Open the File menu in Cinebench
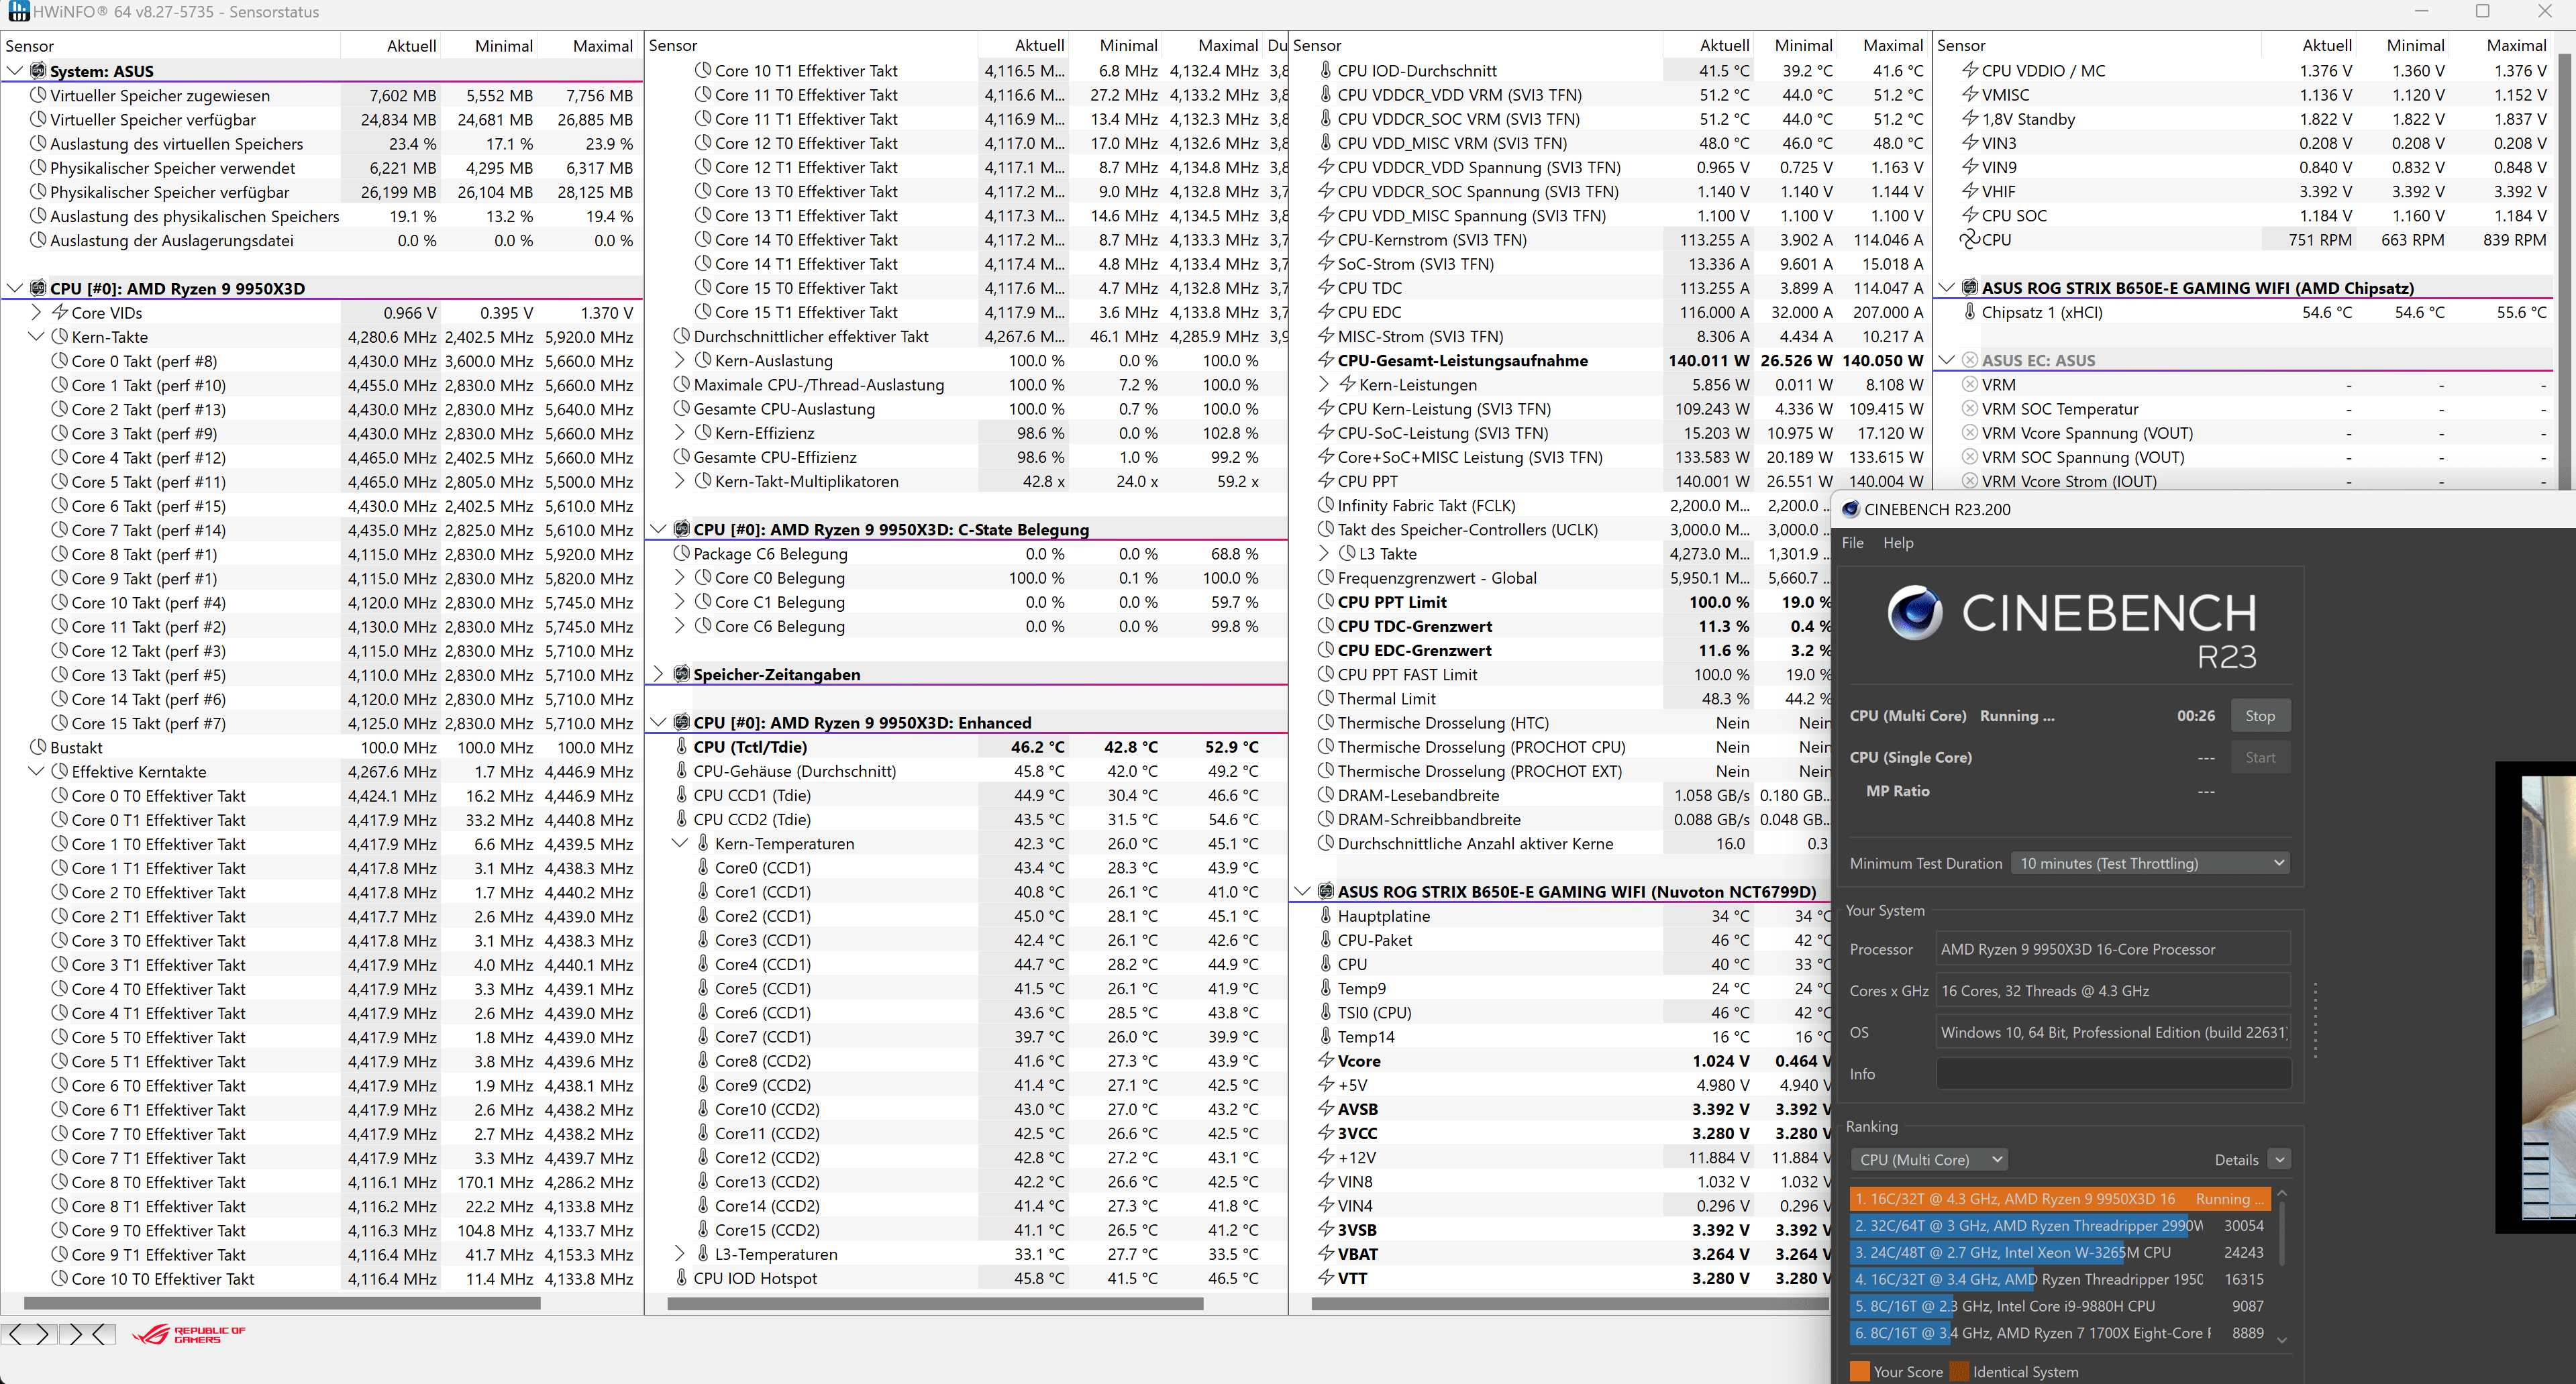 [x=1852, y=543]
